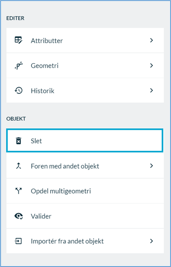Select Foren med andet objekt text
Screen dimensions: 171x267
(x=65, y=166)
